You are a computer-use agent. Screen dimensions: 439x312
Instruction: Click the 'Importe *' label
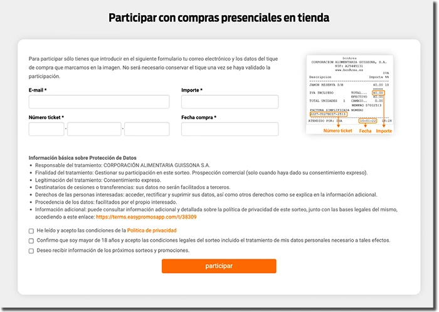(x=192, y=90)
